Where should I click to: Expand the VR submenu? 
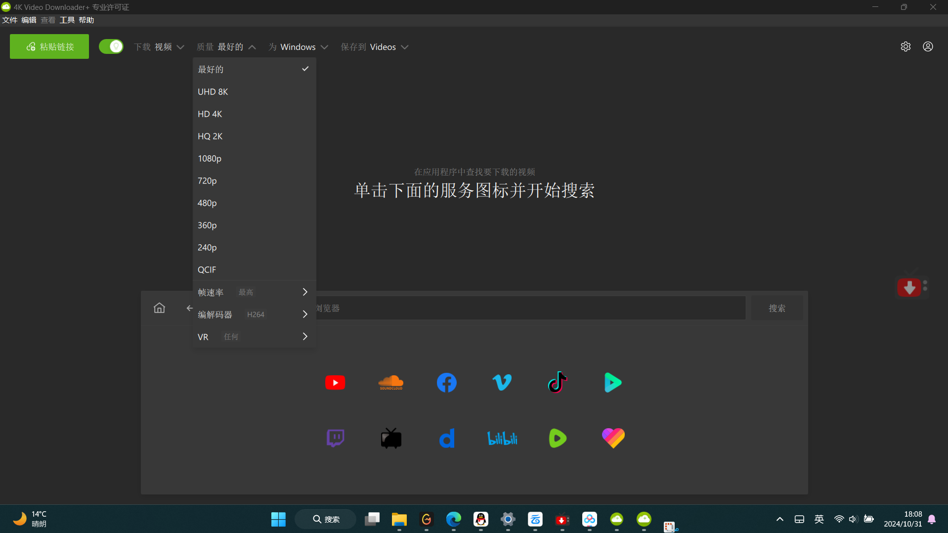(x=254, y=337)
